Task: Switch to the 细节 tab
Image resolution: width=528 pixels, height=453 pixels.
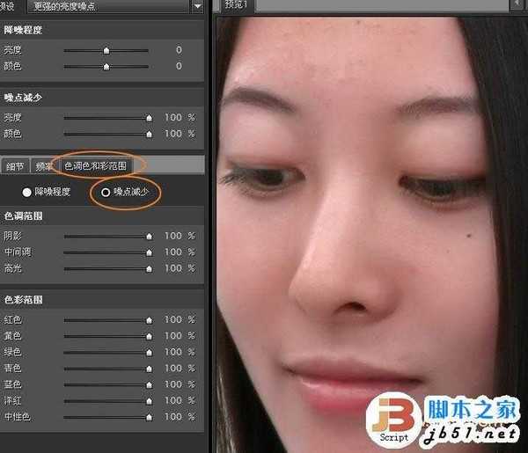Action: click(x=14, y=164)
